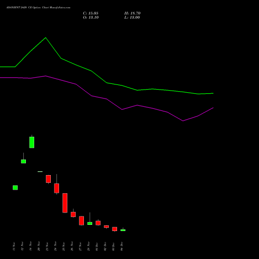Screen dimensions: 259x259
Task: Click the 02 Dec date label
Action: point(105,247)
